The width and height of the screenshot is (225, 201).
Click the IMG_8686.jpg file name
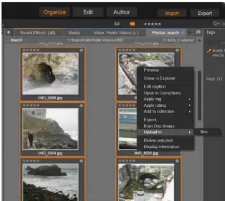pos(50,98)
